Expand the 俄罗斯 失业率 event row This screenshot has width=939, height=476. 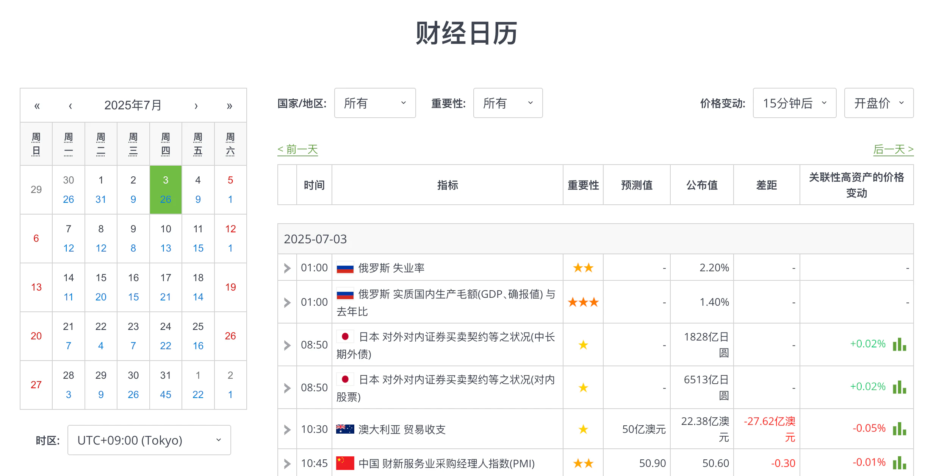[287, 268]
